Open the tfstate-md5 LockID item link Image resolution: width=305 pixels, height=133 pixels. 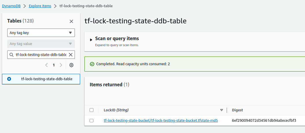pyautogui.click(x=161, y=121)
